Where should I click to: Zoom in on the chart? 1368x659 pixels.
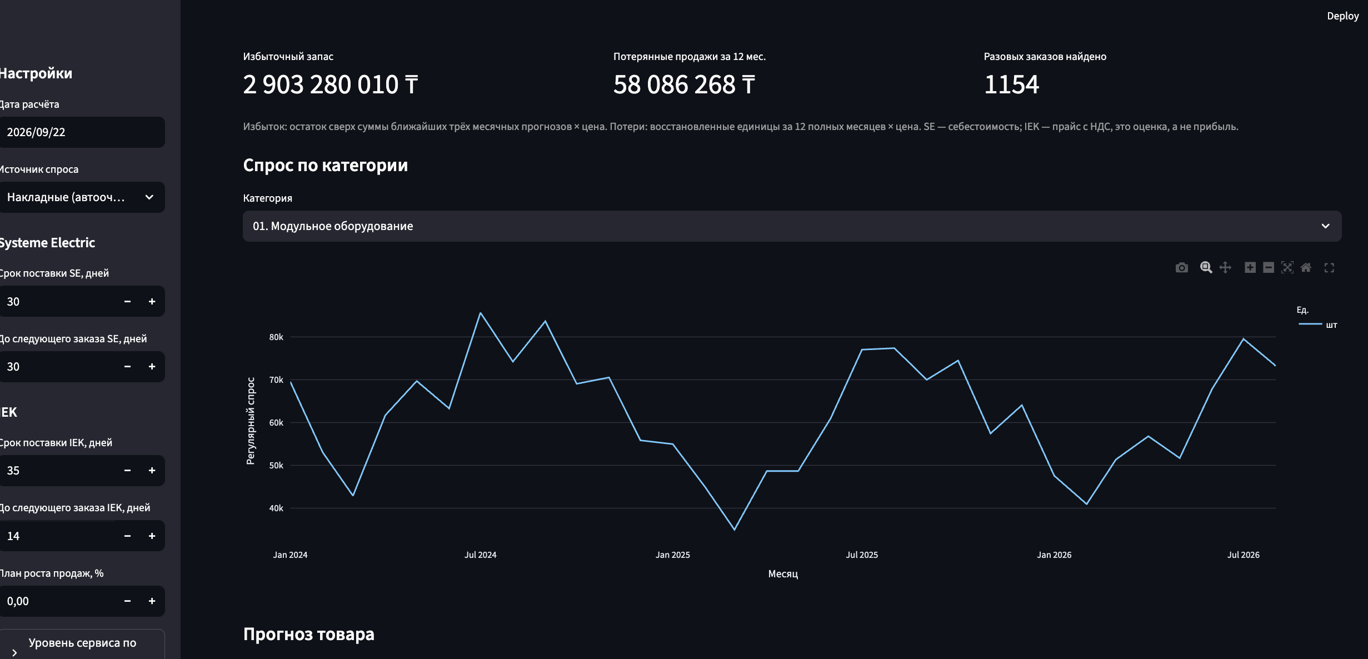point(1250,268)
